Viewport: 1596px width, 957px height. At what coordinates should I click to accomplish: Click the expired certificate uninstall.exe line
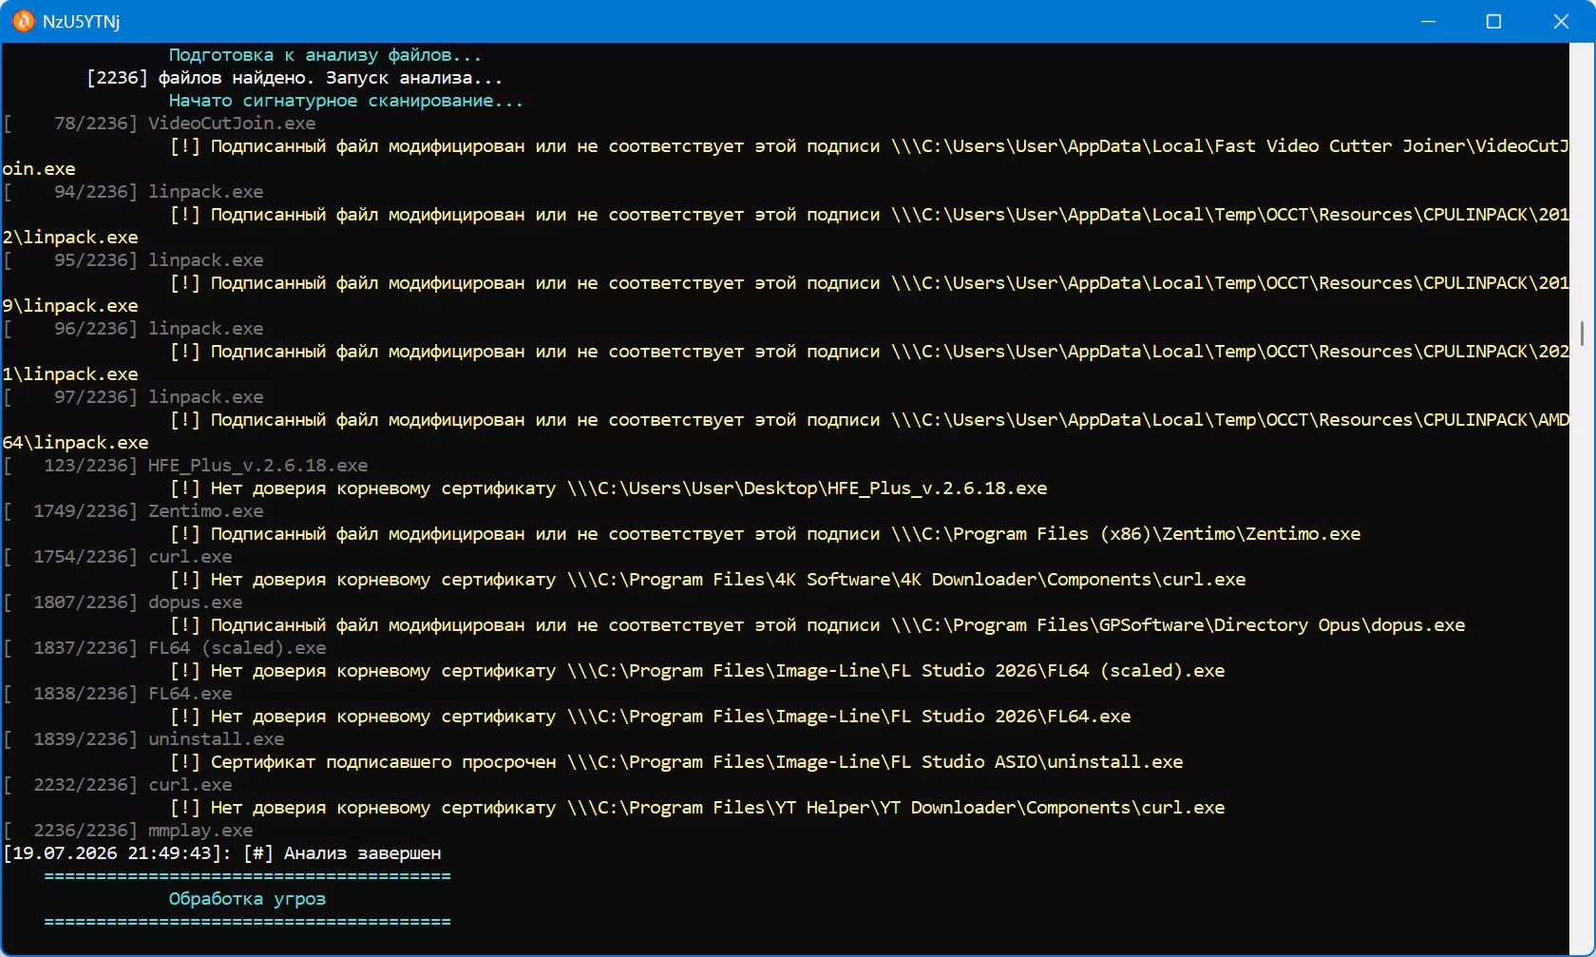pos(675,762)
